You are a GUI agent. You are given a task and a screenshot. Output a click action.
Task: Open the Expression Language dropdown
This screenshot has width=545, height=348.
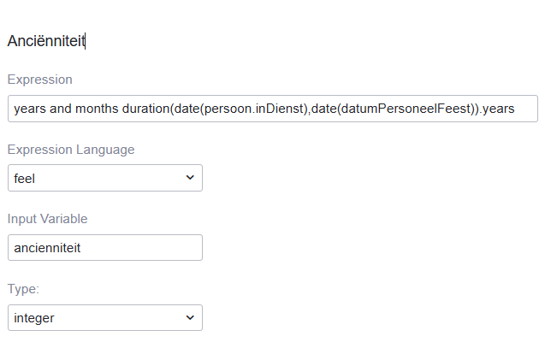[104, 178]
